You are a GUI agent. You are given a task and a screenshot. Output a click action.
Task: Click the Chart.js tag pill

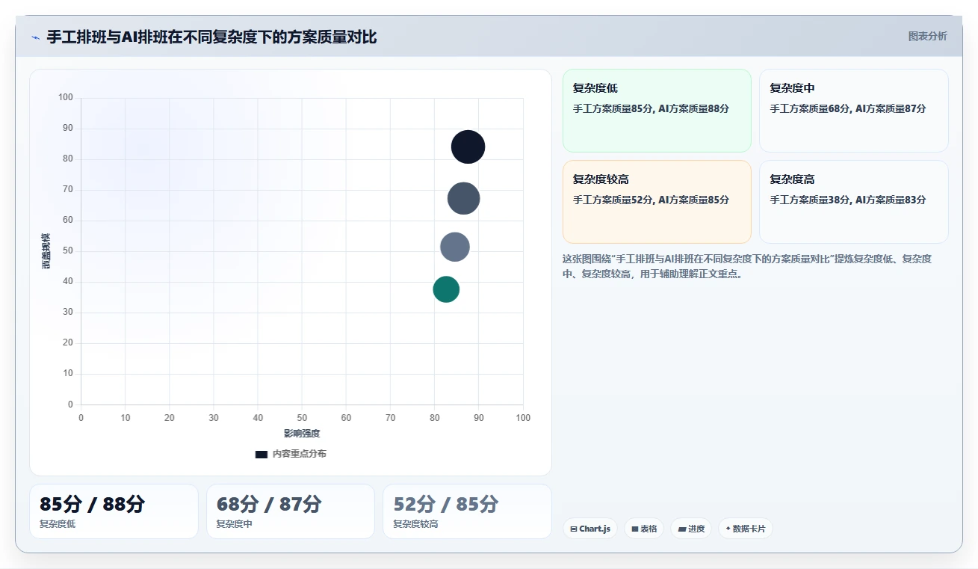[590, 529]
